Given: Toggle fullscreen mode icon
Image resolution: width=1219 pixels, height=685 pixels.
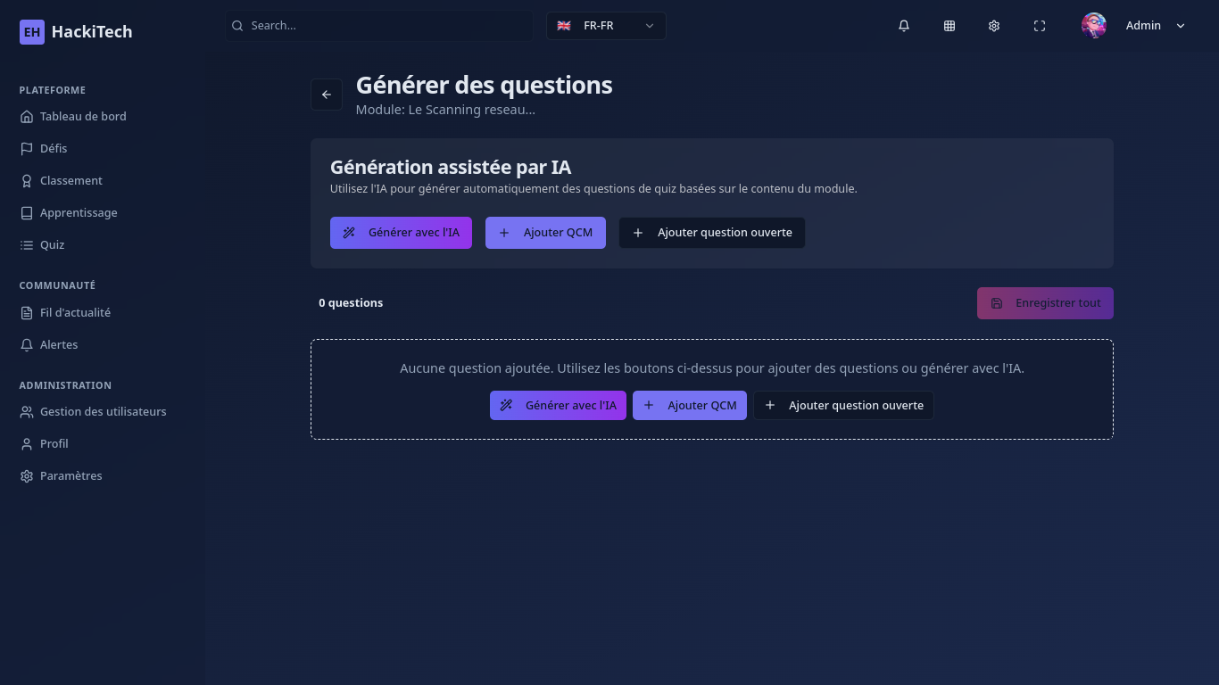Looking at the screenshot, I should [1040, 26].
